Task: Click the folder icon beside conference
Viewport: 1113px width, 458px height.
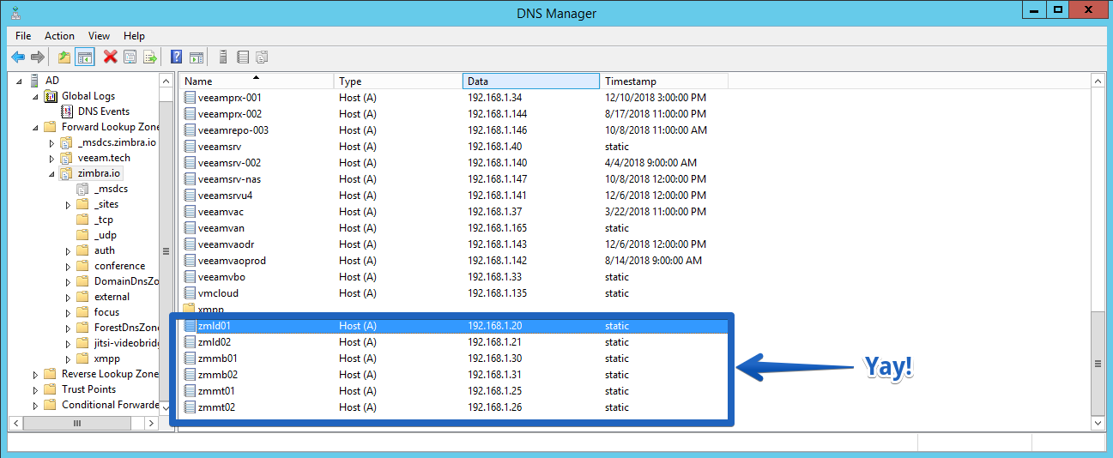Action: point(82,266)
